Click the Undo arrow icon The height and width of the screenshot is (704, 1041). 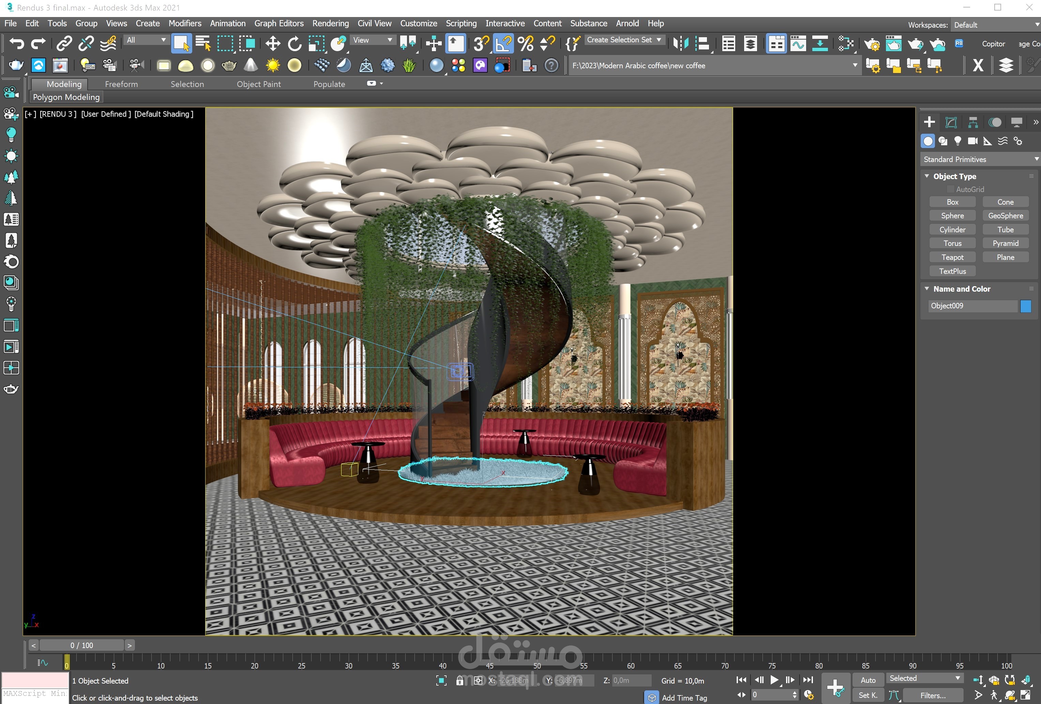17,43
